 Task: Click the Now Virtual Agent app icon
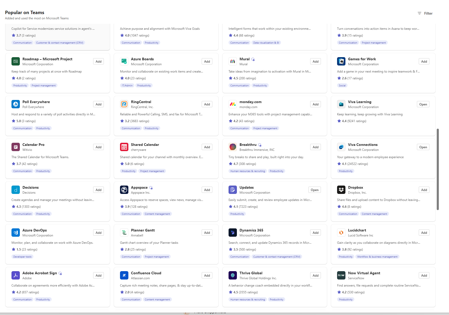pyautogui.click(x=341, y=275)
